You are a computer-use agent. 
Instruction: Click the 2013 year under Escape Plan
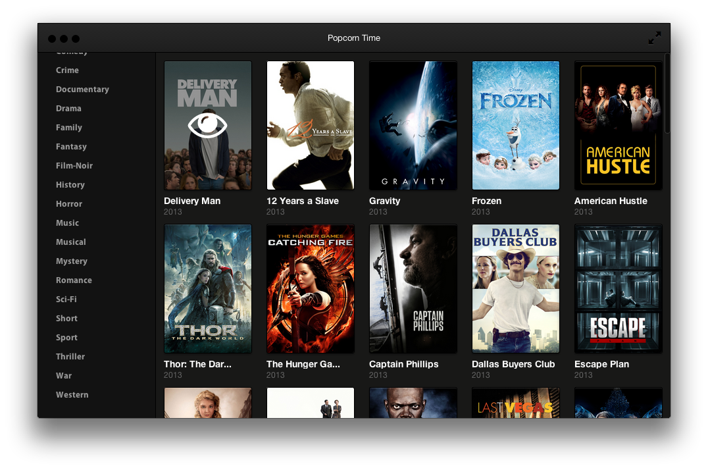click(x=584, y=375)
